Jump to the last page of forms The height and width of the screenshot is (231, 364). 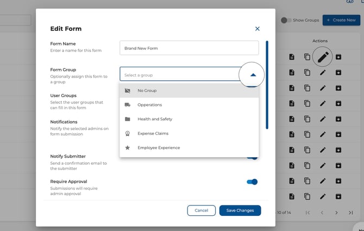coord(351,213)
